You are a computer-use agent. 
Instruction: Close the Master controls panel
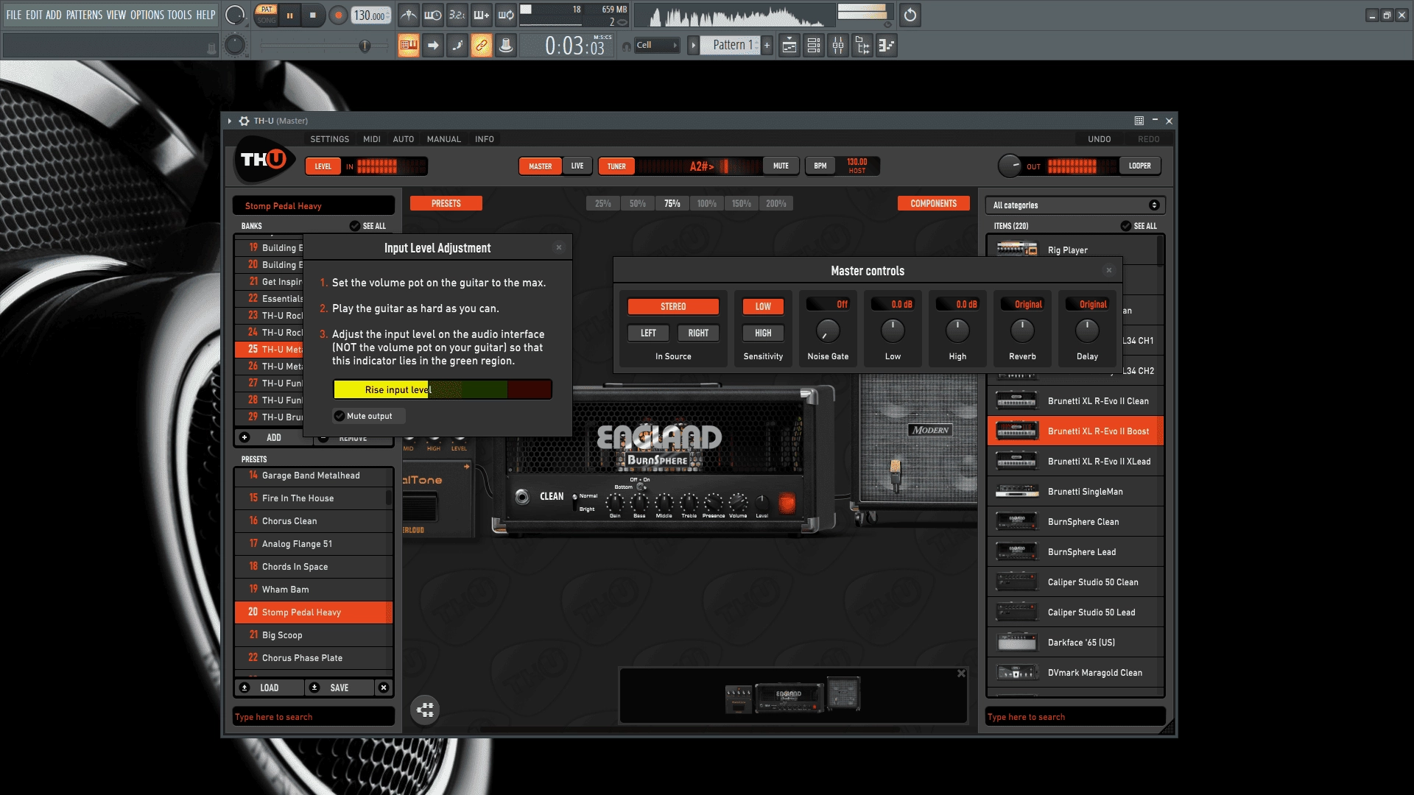coord(1109,270)
